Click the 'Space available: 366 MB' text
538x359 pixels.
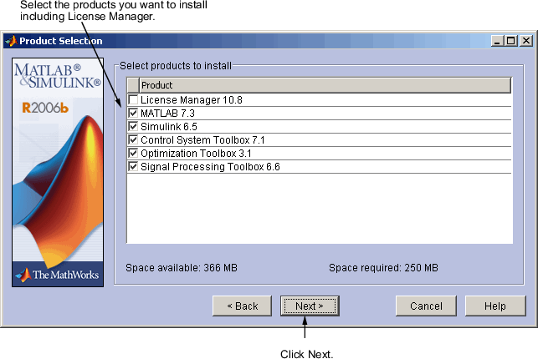[182, 268]
